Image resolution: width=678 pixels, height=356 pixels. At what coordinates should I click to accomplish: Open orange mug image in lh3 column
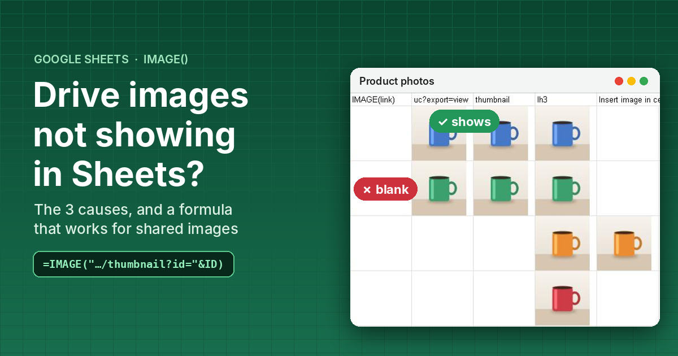562,243
